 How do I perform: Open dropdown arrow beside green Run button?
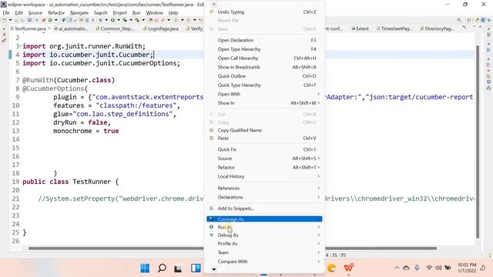pyautogui.click(x=119, y=20)
